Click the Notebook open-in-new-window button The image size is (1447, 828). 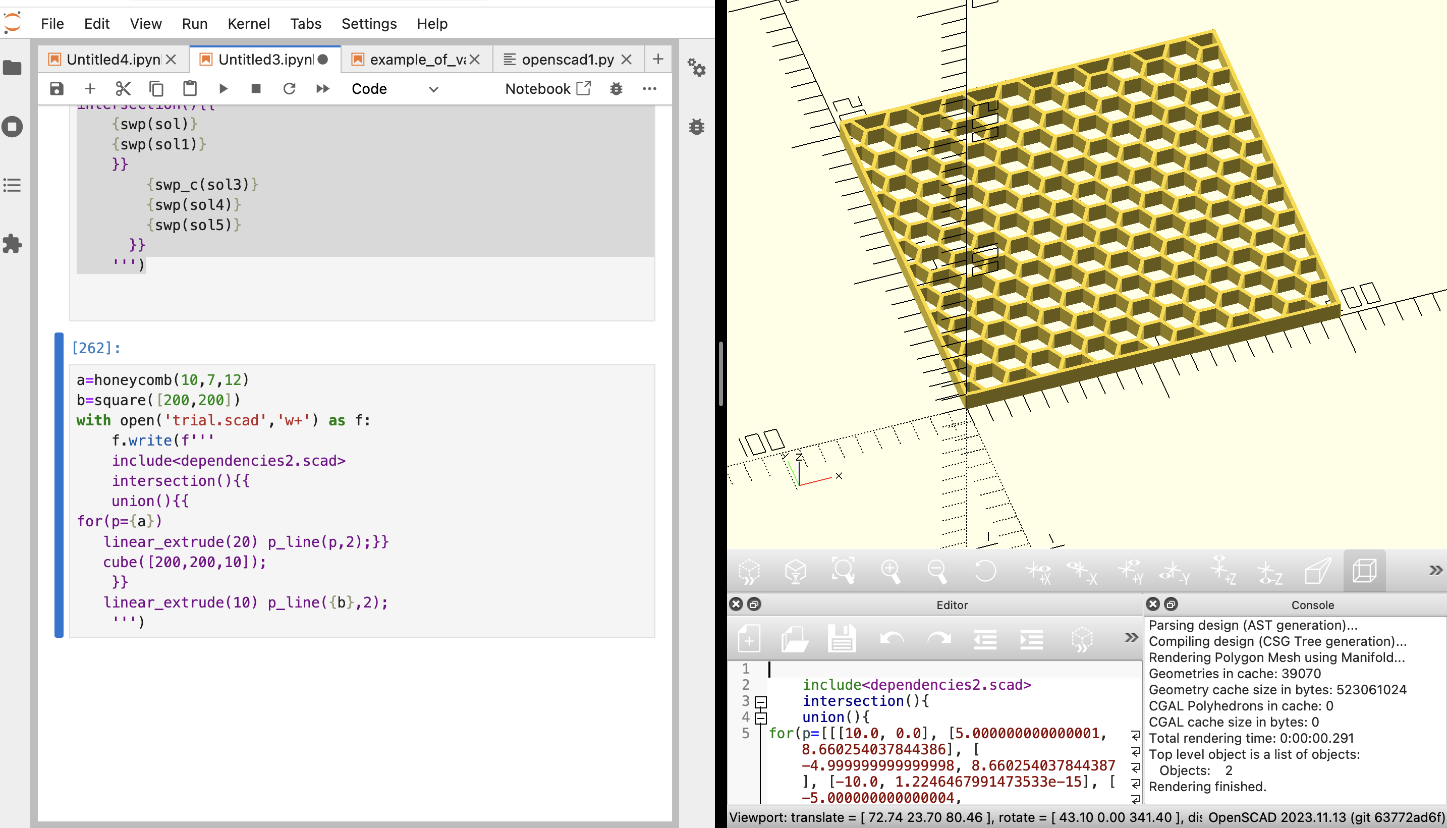click(x=547, y=89)
